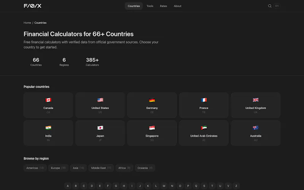
Task: Click the United Arab Emirates flag icon
Action: coord(204,128)
